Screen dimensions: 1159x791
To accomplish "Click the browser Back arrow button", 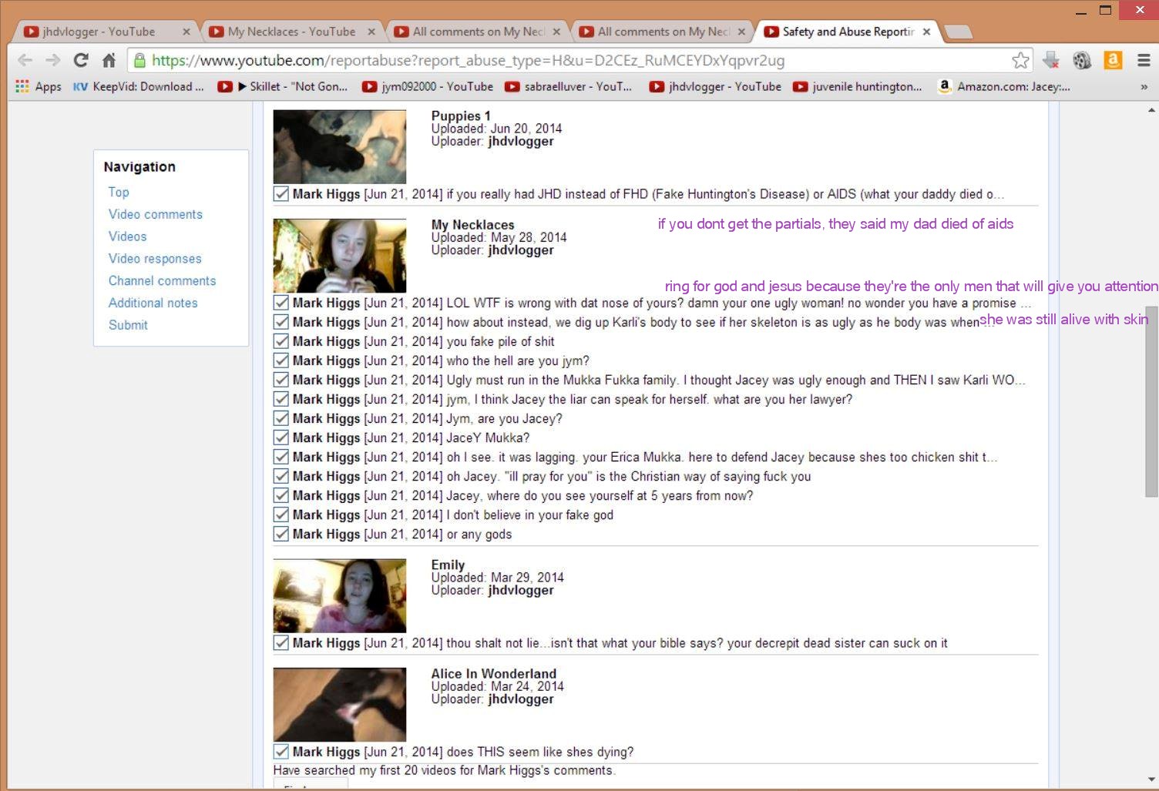I will [25, 60].
